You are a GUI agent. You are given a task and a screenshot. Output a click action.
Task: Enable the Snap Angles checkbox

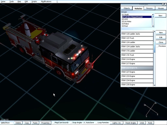[71, 123]
